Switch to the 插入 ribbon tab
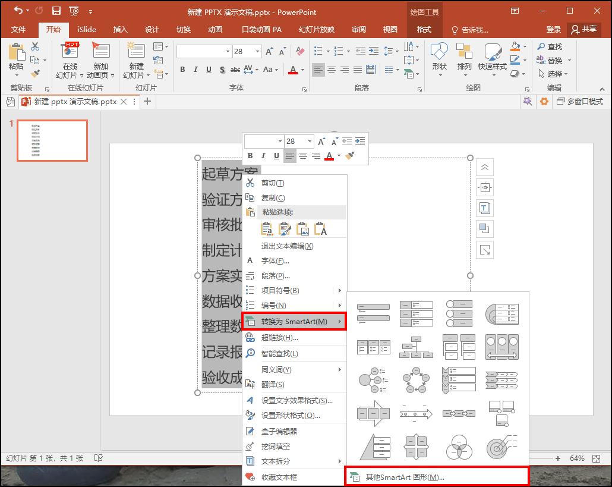 [x=121, y=29]
